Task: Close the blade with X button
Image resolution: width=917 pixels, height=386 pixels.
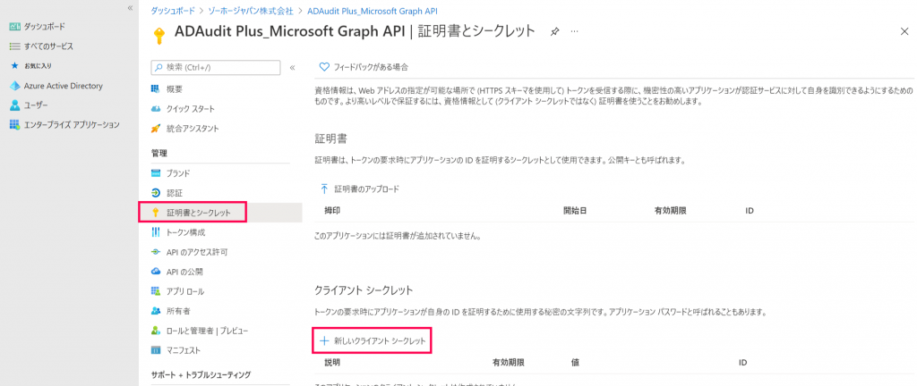Action: click(904, 31)
